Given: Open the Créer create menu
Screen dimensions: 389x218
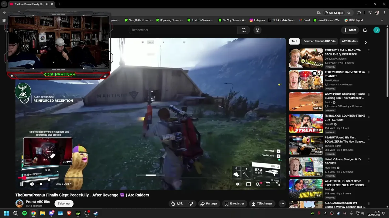Looking at the screenshot, I should point(350,30).
